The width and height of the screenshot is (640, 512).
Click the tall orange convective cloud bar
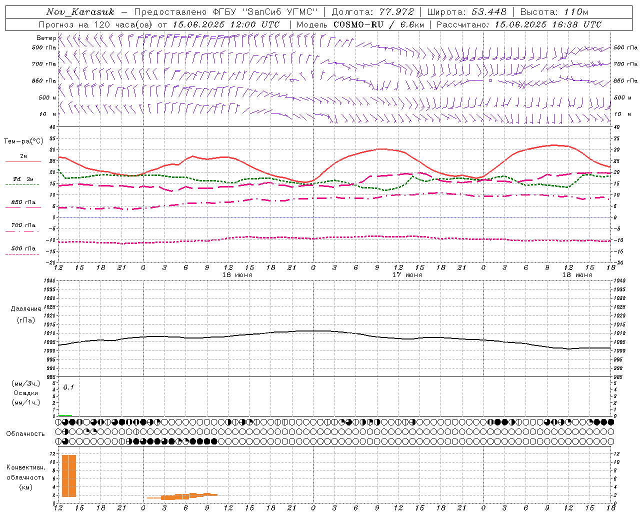[69, 475]
